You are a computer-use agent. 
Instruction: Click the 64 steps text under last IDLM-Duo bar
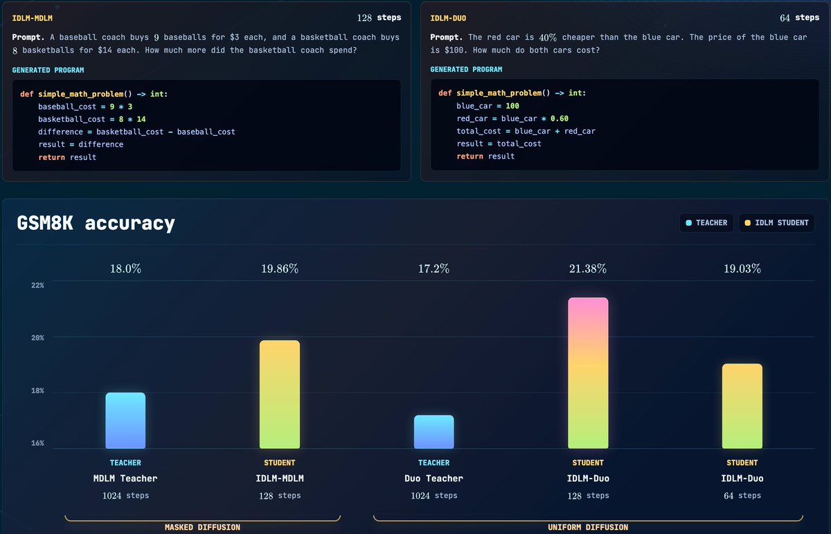[742, 496]
